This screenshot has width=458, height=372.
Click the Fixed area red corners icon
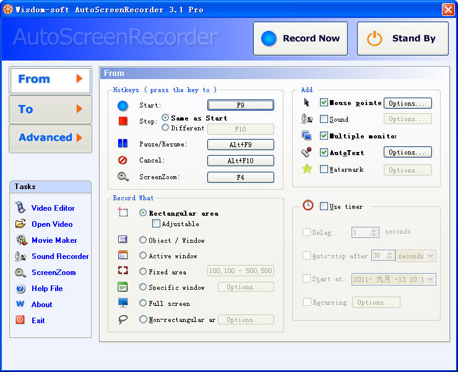(x=123, y=270)
